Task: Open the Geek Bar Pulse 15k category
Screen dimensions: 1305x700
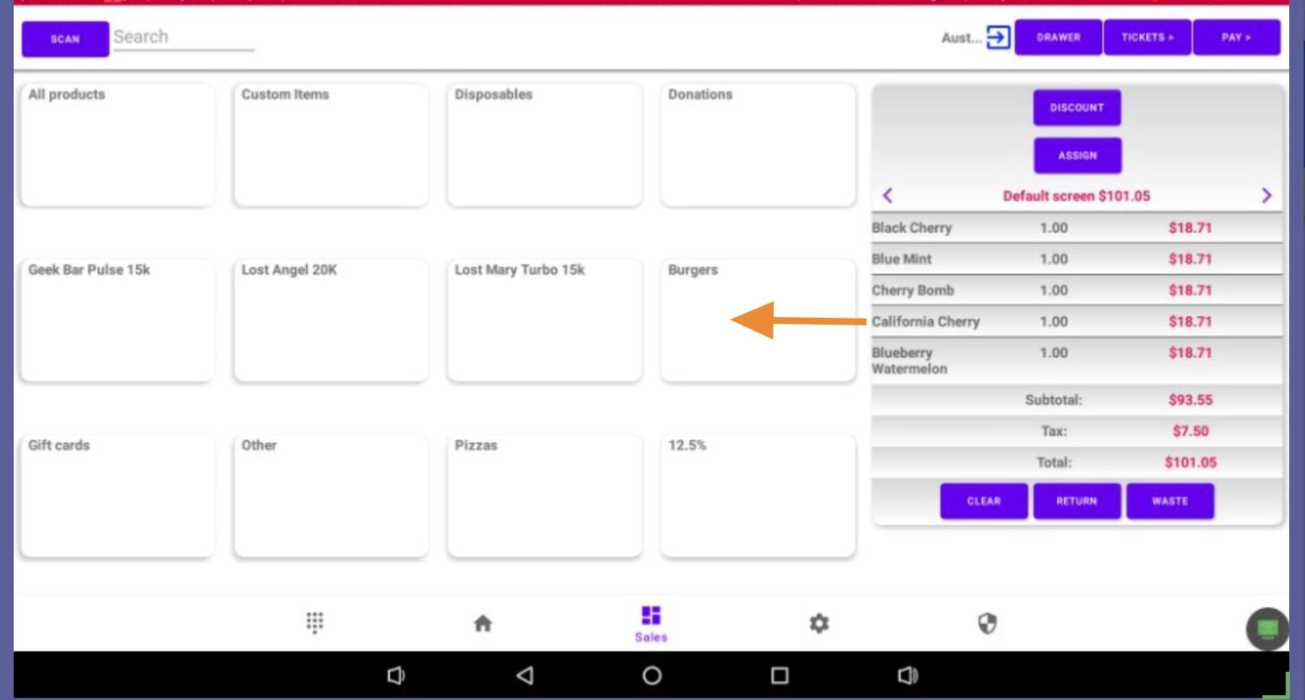Action: click(117, 320)
